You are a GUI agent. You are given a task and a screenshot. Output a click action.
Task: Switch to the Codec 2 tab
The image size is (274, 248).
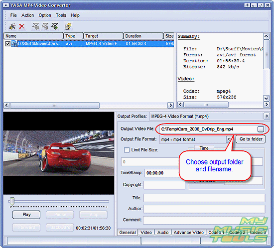[237, 233]
